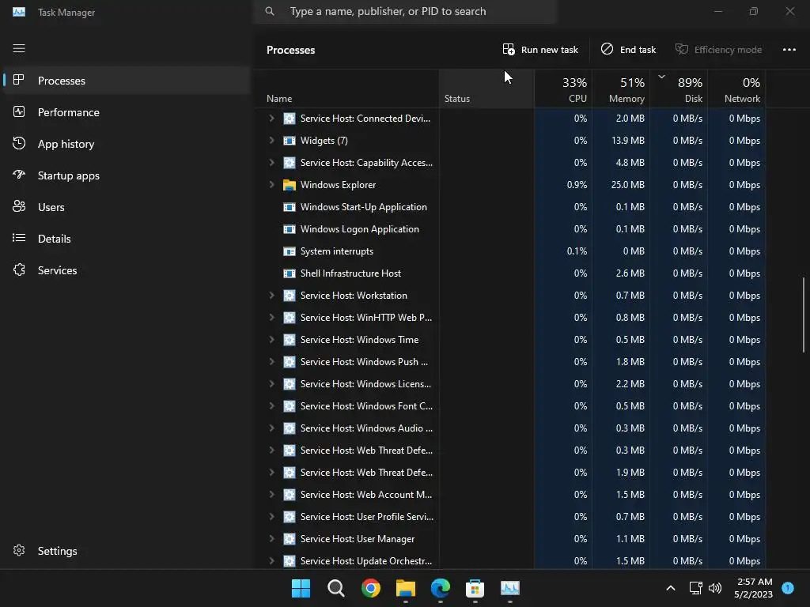Expand Service Host: User Manager row
This screenshot has width=810, height=607.
tap(272, 539)
